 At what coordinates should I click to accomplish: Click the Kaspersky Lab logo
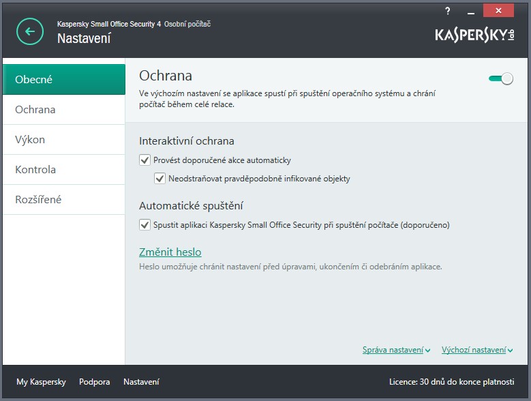[474, 34]
